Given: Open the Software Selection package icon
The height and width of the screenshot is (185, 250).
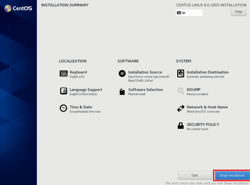Looking at the screenshot, I should (x=122, y=92).
